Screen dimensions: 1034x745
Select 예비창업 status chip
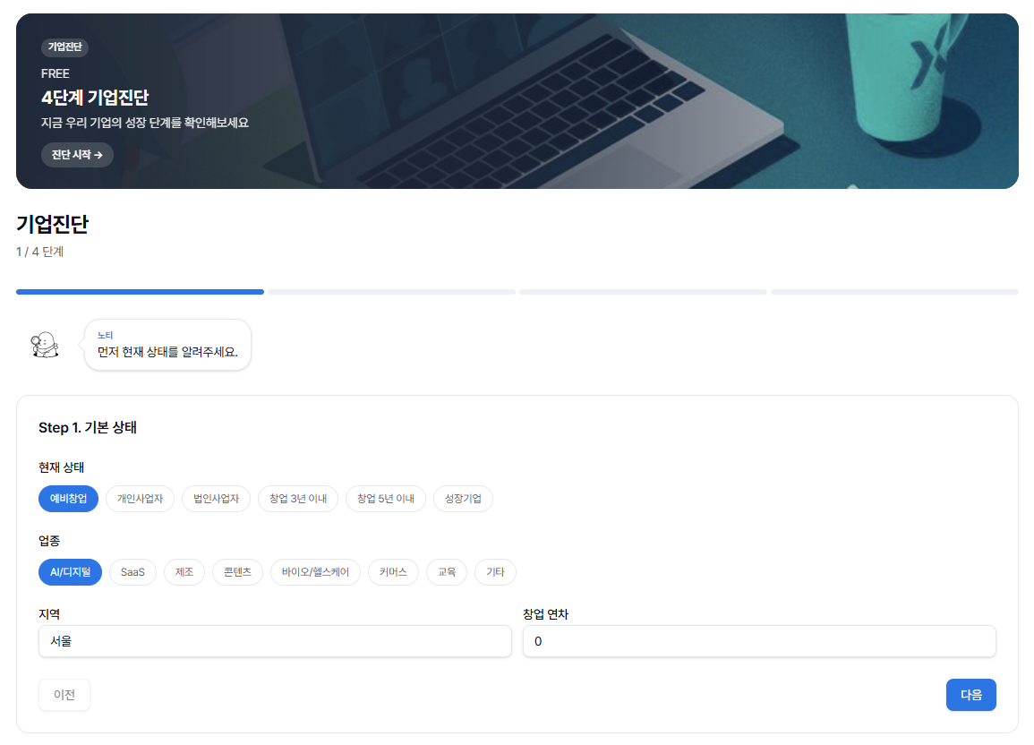(69, 499)
